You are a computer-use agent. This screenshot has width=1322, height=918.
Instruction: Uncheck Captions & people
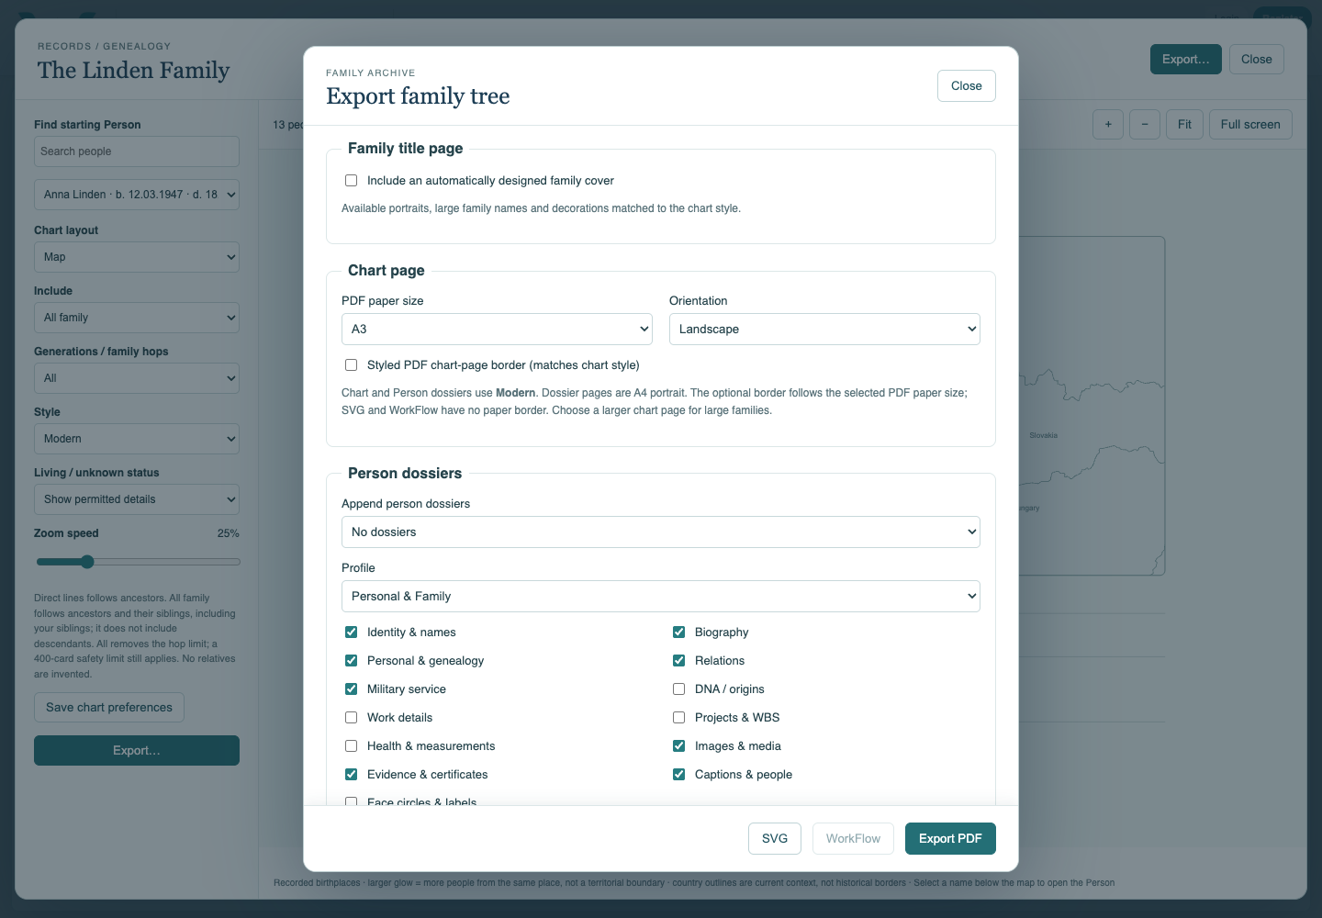coord(678,775)
